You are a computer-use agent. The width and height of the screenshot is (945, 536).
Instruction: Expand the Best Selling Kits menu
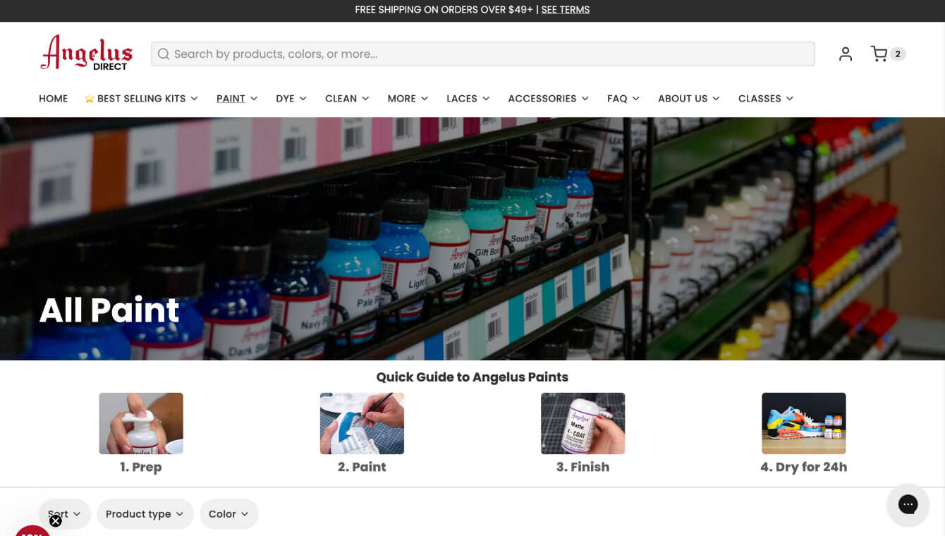click(141, 99)
